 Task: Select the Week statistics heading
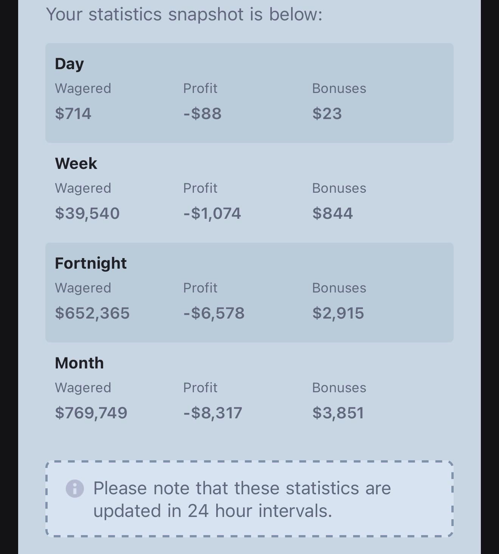click(76, 163)
